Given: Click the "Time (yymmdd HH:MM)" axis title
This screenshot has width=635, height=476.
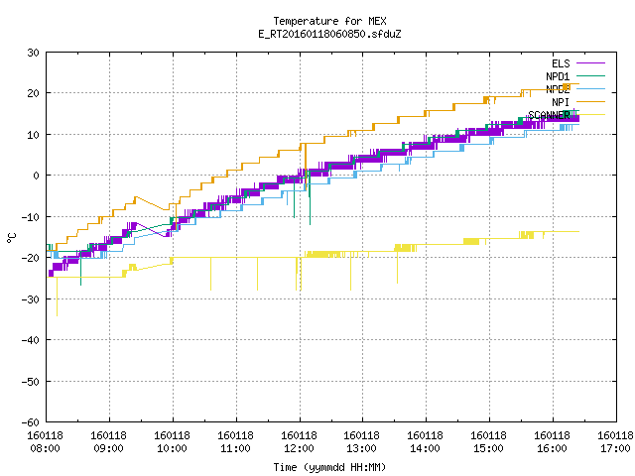Looking at the screenshot, I should (x=329, y=467).
